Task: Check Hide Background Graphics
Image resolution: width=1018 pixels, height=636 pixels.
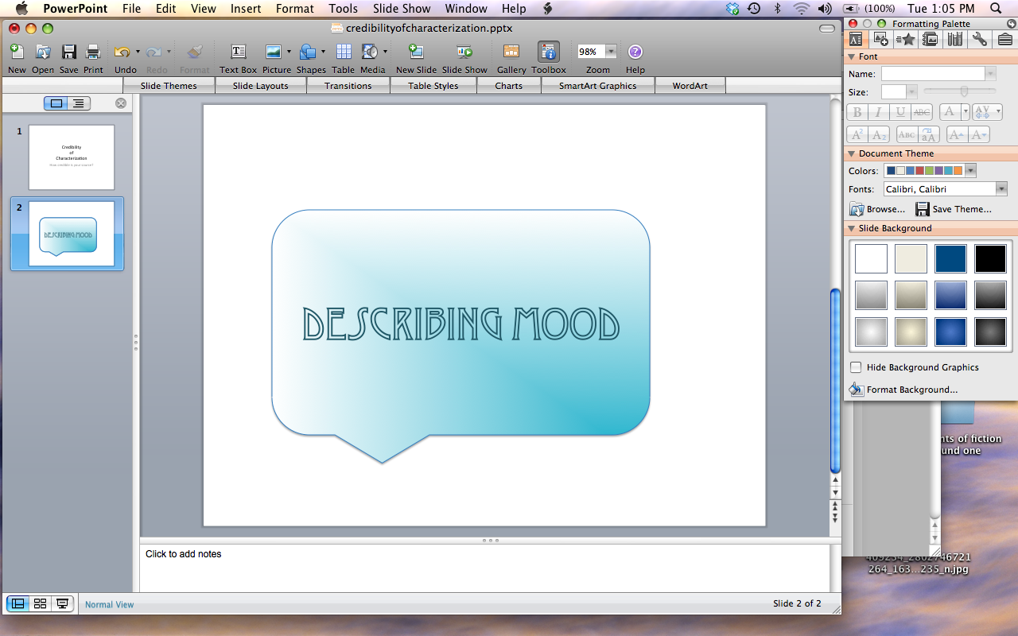Action: (856, 367)
